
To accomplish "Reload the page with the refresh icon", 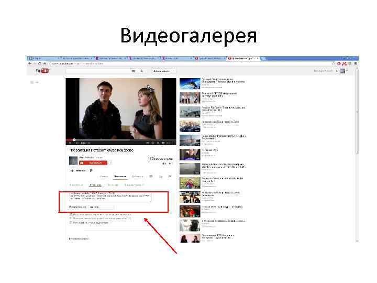I will click(40, 63).
